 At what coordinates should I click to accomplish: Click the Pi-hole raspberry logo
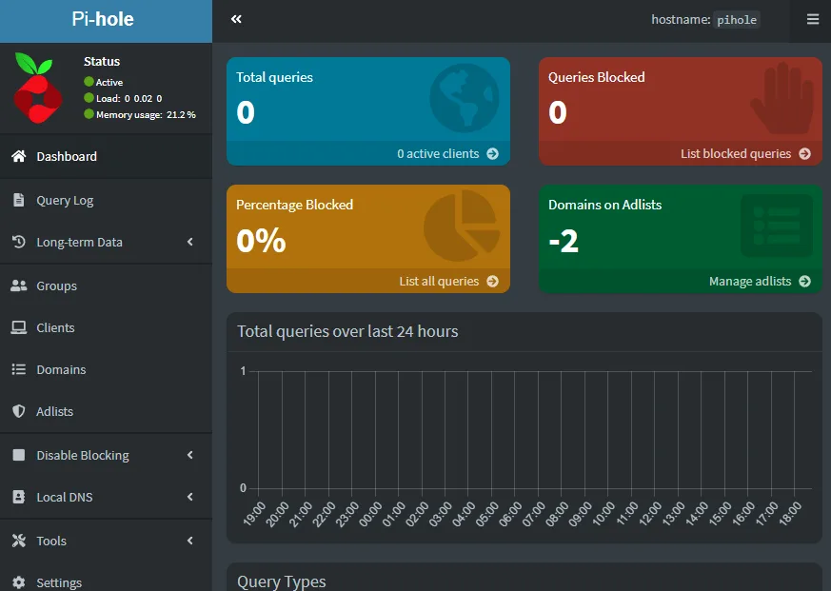click(37, 88)
